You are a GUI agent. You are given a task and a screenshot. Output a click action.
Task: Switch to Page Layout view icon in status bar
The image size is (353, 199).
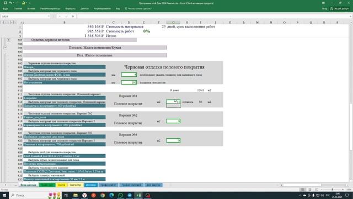point(309,190)
